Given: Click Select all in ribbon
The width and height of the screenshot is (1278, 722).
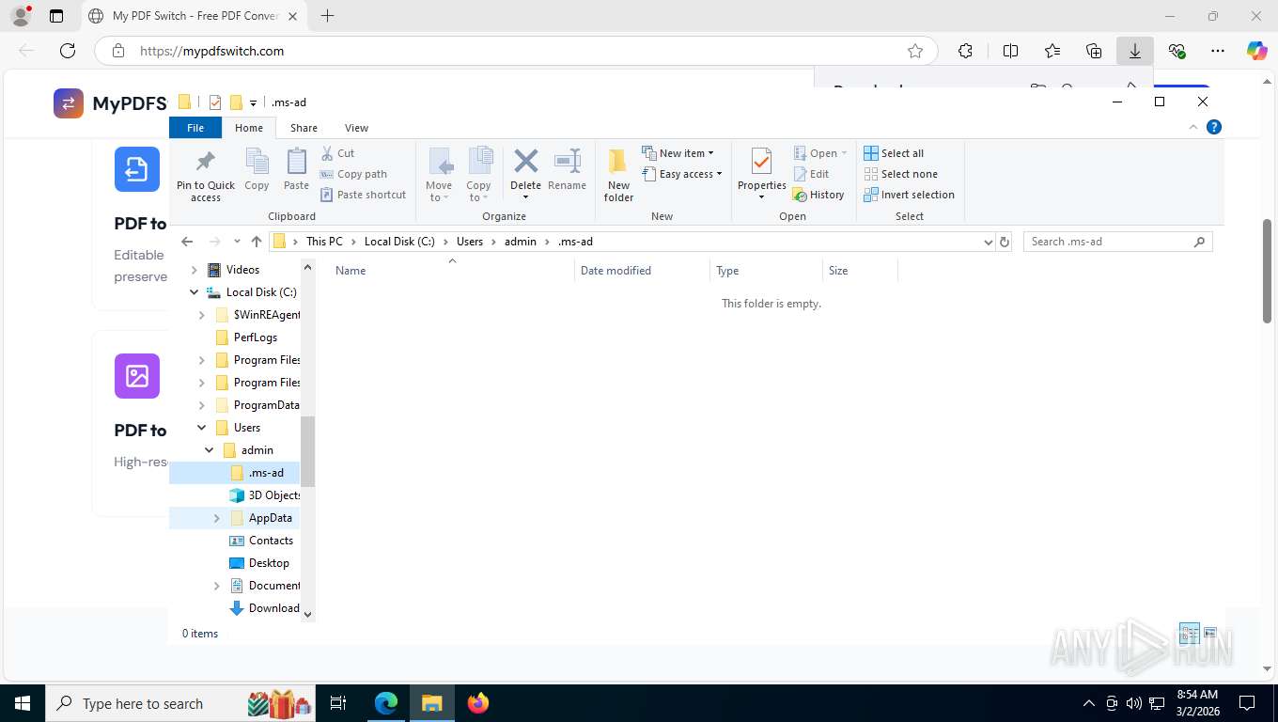Looking at the screenshot, I should [894, 153].
